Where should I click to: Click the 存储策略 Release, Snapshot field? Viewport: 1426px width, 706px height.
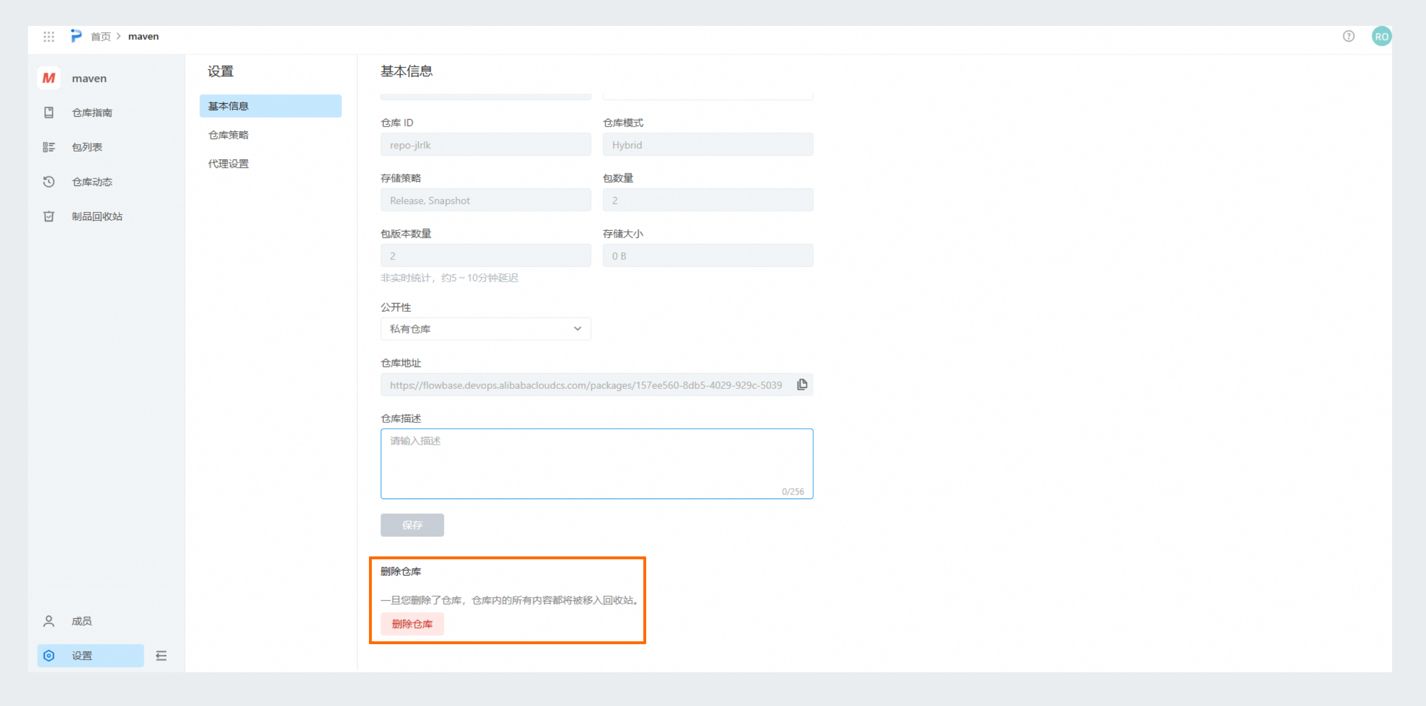[x=486, y=200]
